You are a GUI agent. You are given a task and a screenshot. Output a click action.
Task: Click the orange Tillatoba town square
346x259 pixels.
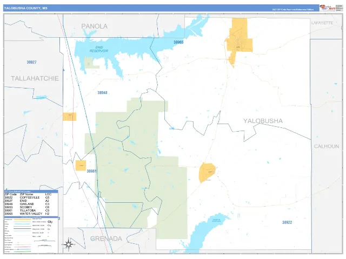coord(81,166)
